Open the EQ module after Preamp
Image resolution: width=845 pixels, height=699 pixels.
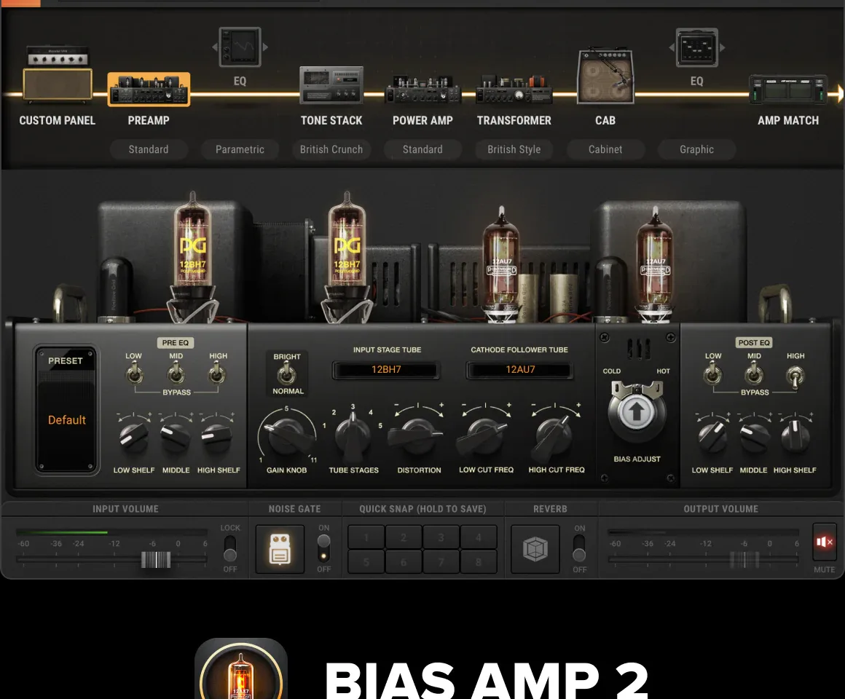point(240,47)
